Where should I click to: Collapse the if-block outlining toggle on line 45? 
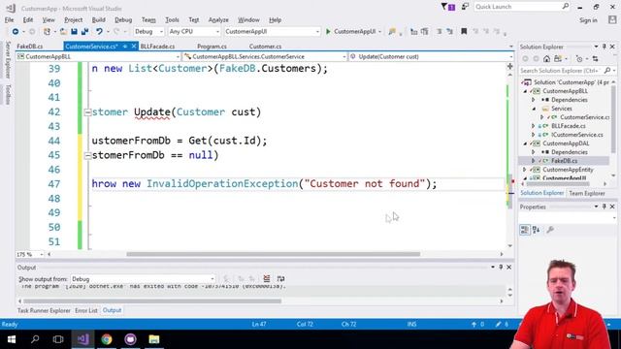(x=87, y=155)
